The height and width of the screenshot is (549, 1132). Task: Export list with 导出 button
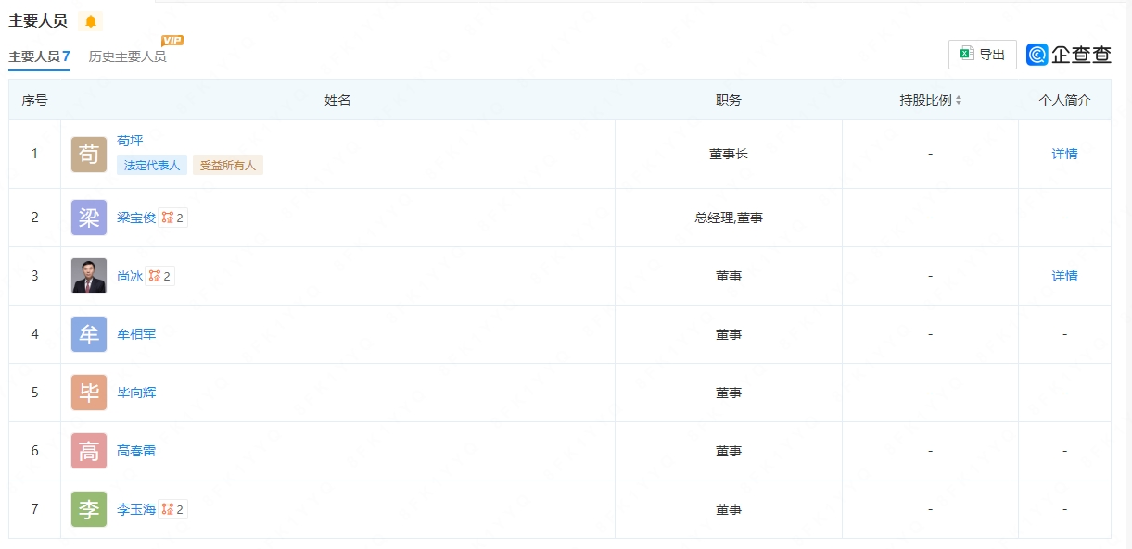(983, 55)
